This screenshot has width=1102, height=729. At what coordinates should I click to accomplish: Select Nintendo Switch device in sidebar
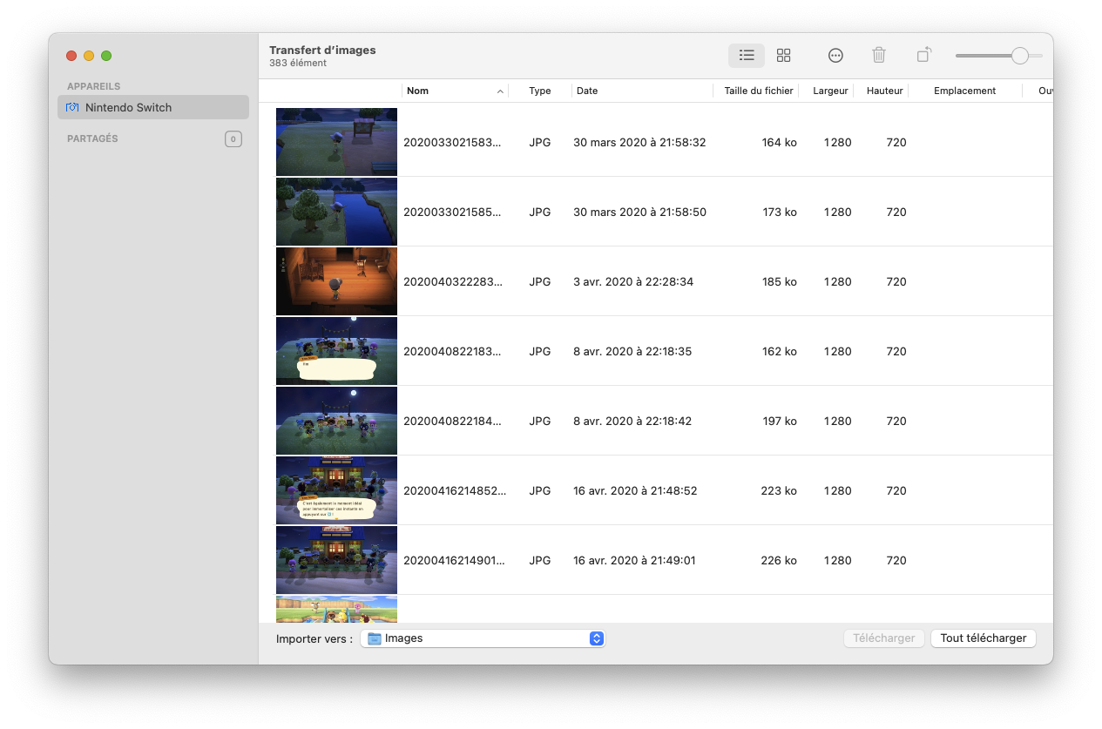point(153,107)
